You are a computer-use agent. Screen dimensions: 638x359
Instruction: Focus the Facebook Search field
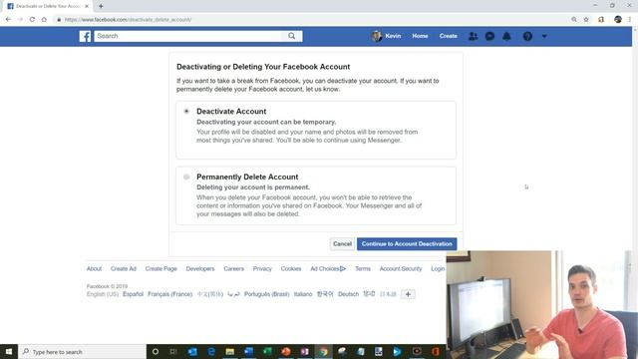188,36
